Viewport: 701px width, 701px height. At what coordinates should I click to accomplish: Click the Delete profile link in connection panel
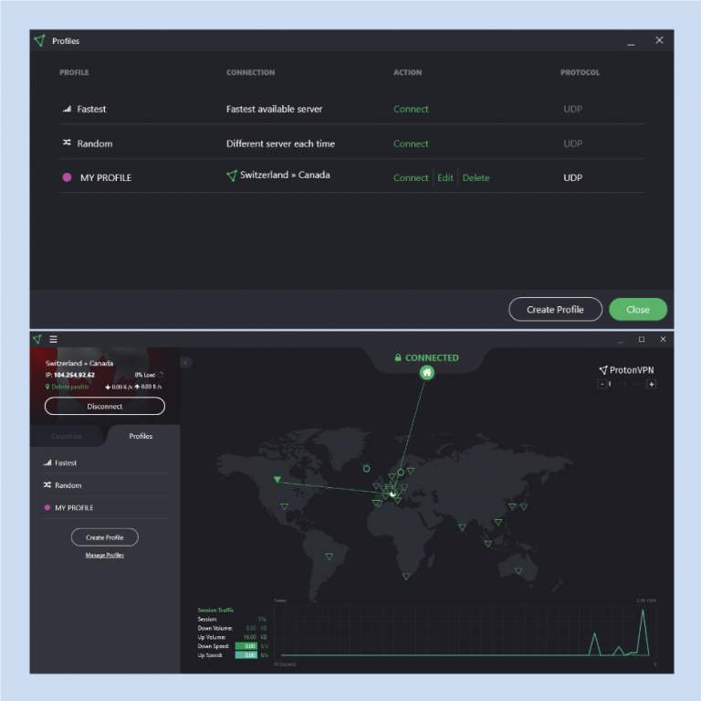coord(69,387)
